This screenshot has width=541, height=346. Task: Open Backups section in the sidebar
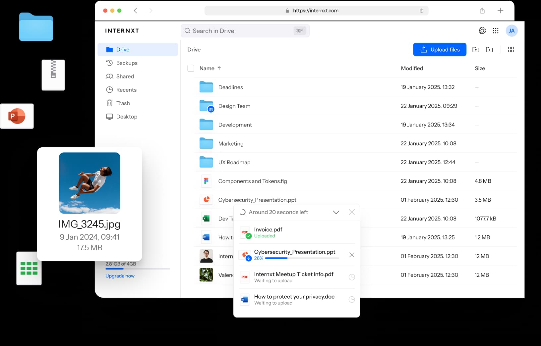(126, 63)
